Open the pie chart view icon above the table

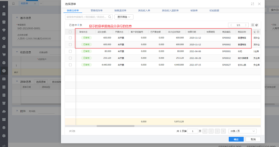(x=257, y=25)
